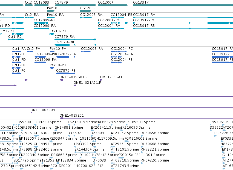Select the DME1-015A18 feature label
Viewport: 233px width, 170px height.
pos(112,77)
